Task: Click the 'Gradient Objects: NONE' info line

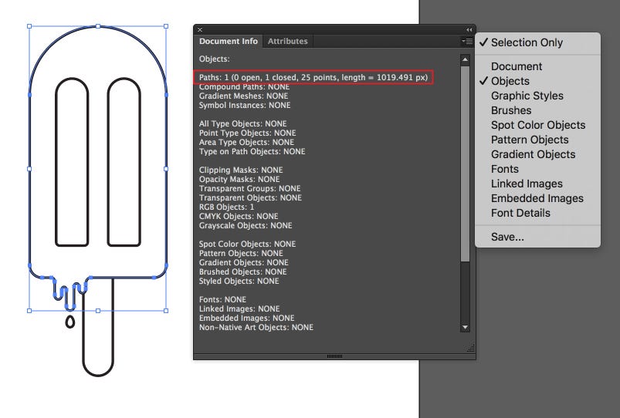Action: point(243,262)
